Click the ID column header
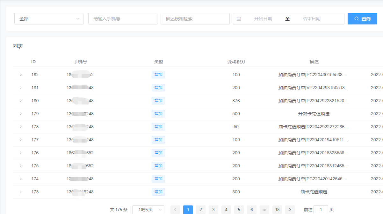Viewport: 383px width, 214px height. coord(33,62)
